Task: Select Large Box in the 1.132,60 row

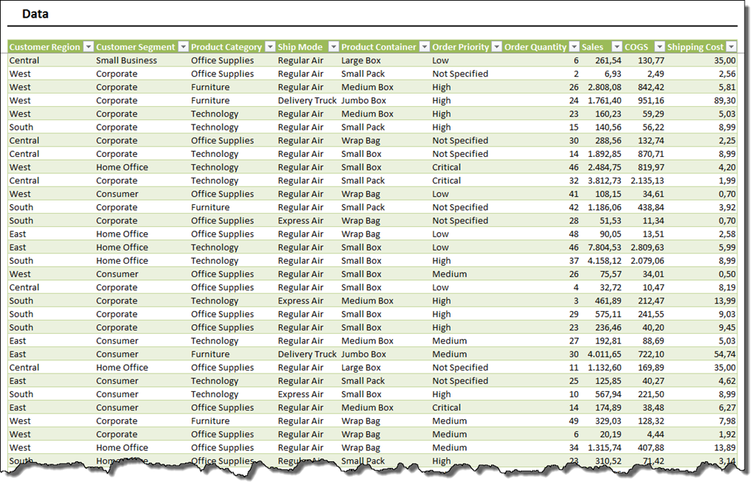Action: tap(361, 368)
